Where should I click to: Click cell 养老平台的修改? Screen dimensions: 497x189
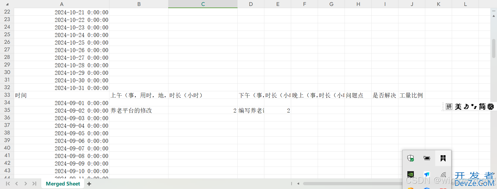click(139, 110)
